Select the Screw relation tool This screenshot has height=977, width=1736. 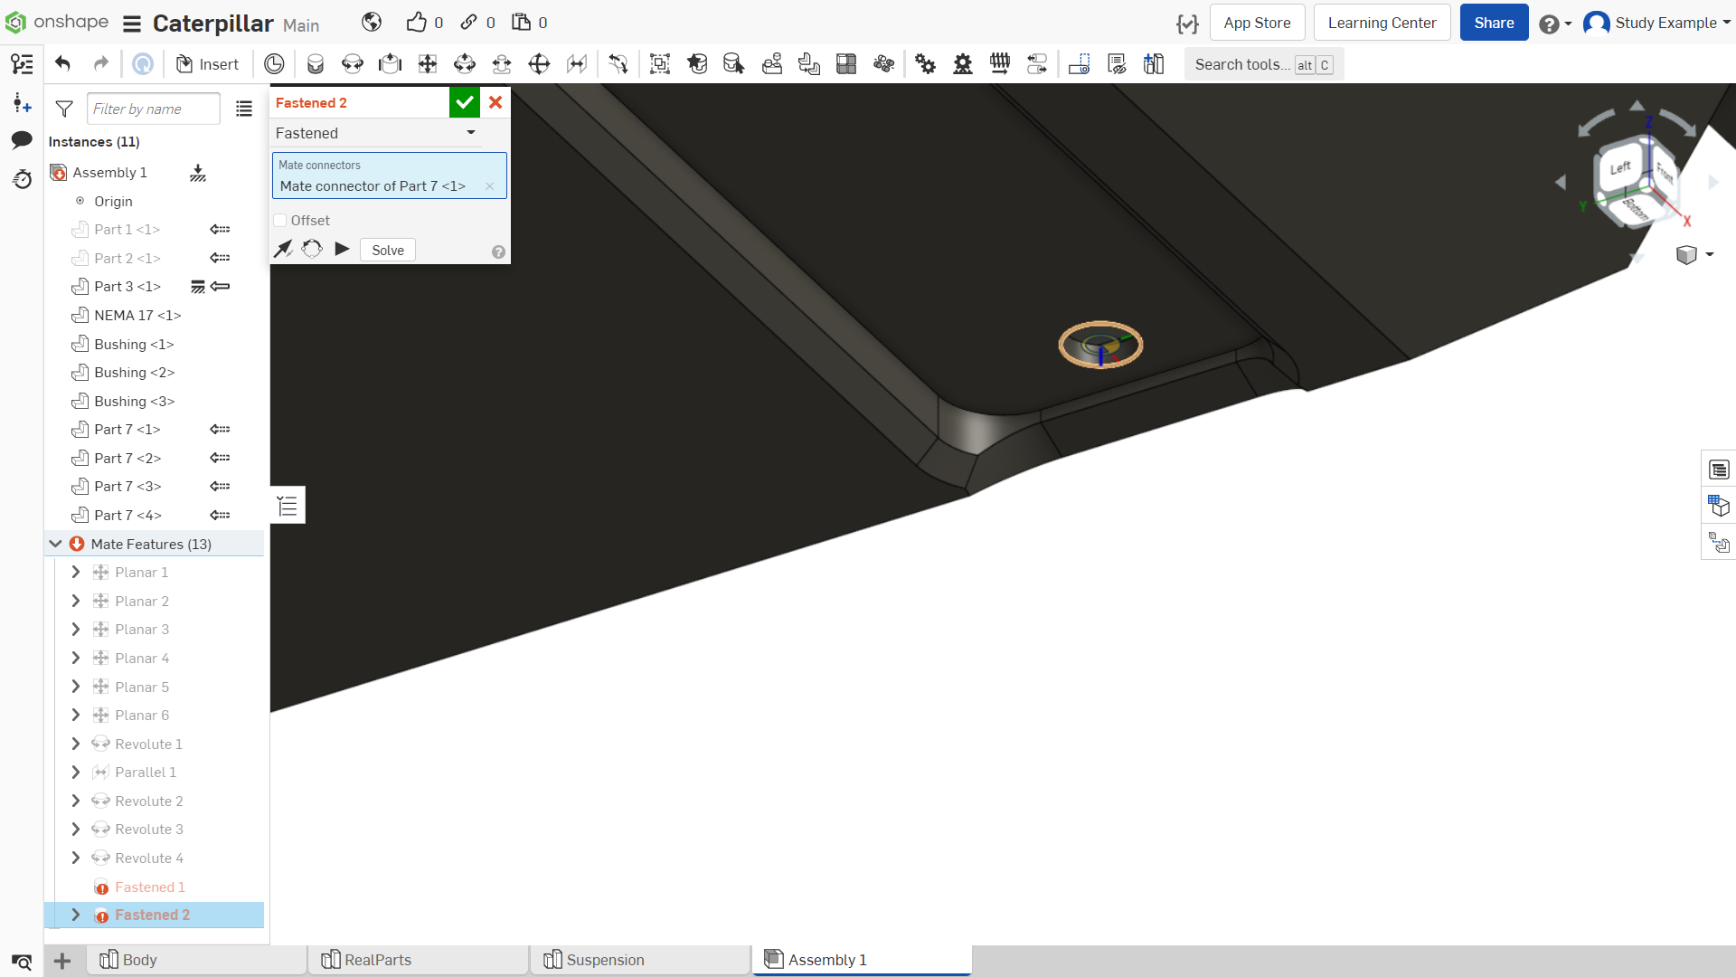click(x=1000, y=64)
